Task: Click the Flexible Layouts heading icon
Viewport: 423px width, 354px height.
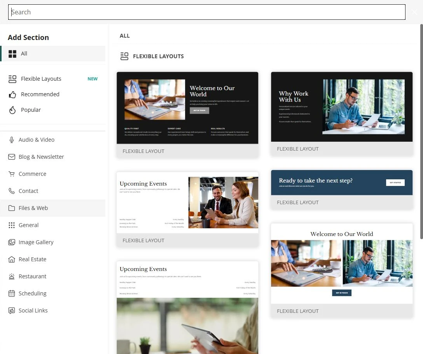Action: pos(124,56)
